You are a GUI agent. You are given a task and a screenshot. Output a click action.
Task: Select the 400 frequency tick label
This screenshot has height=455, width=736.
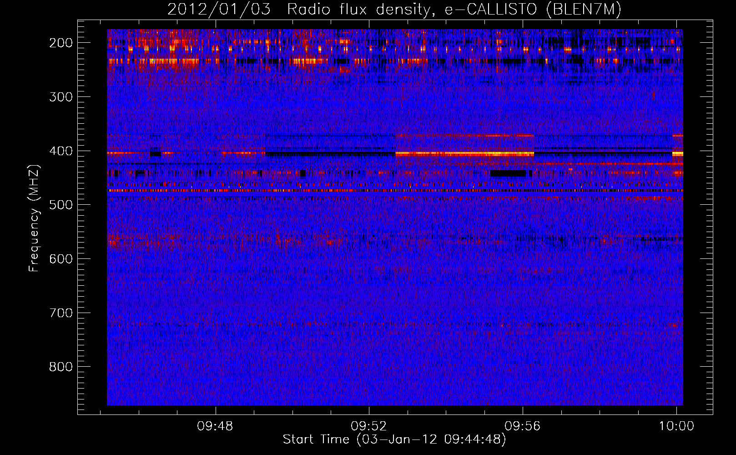pyautogui.click(x=61, y=151)
